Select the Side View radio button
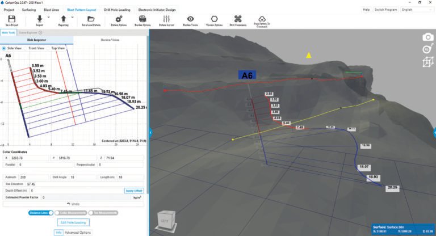This screenshot has height=236, width=436. (4, 48)
